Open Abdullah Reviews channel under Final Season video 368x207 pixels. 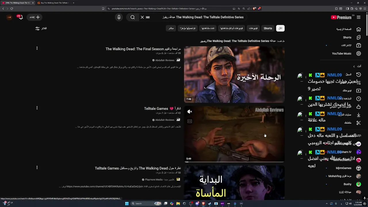pyautogui.click(x=165, y=60)
